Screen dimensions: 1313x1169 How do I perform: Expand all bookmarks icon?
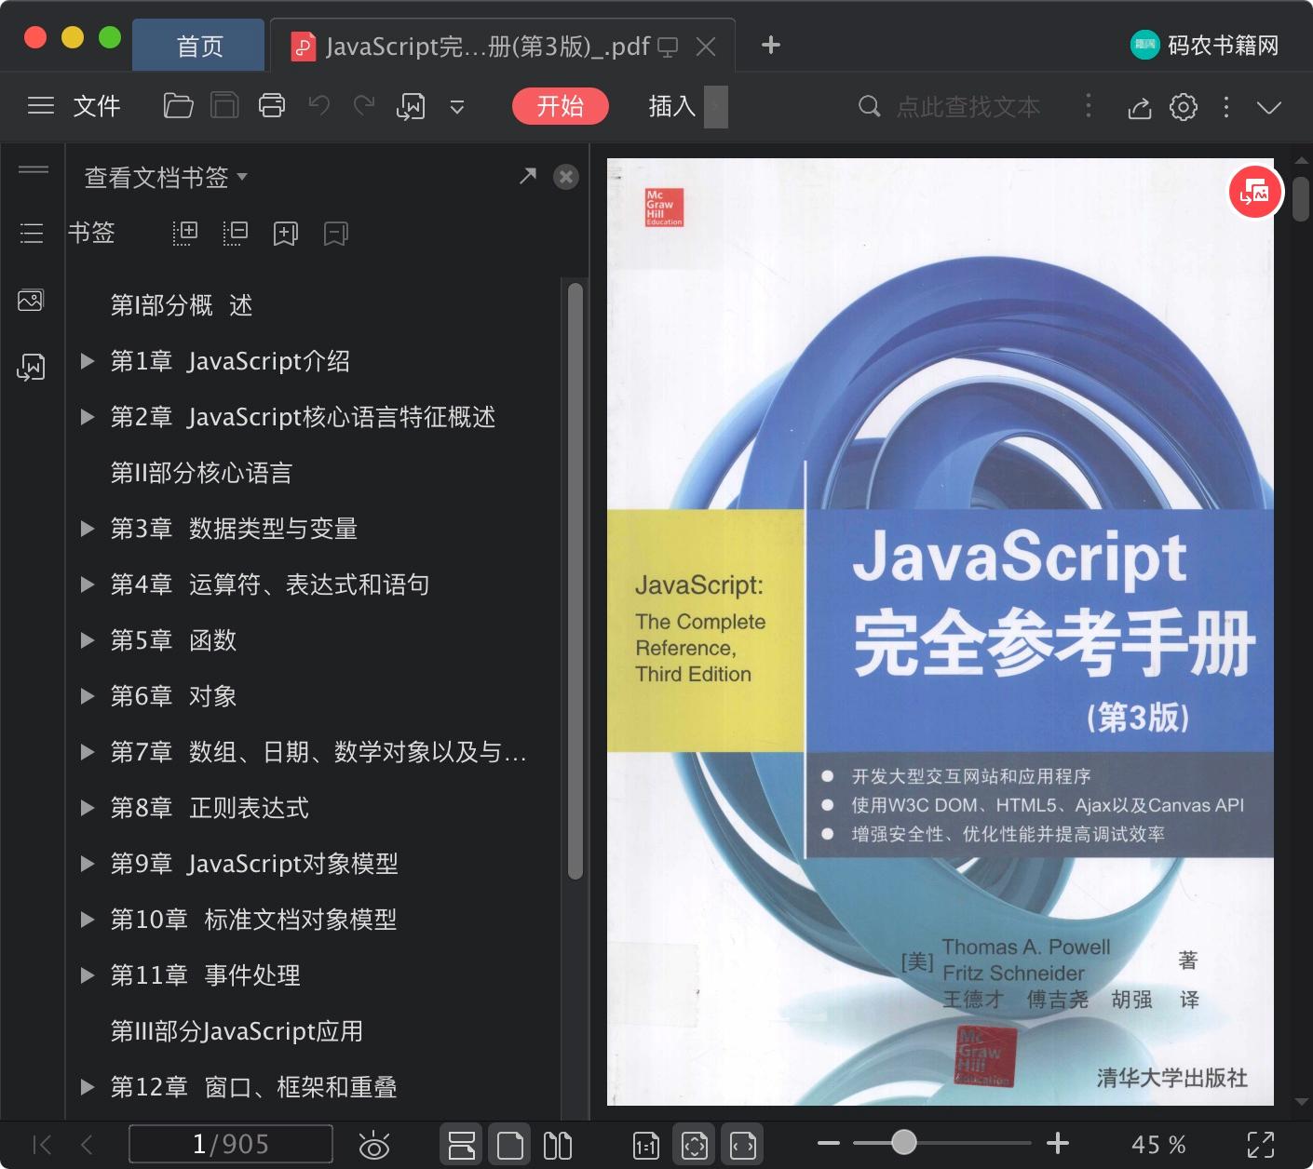pos(185,233)
